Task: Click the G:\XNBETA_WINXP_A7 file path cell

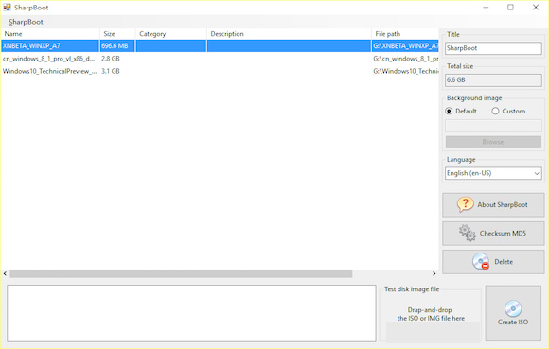Action: [x=405, y=45]
